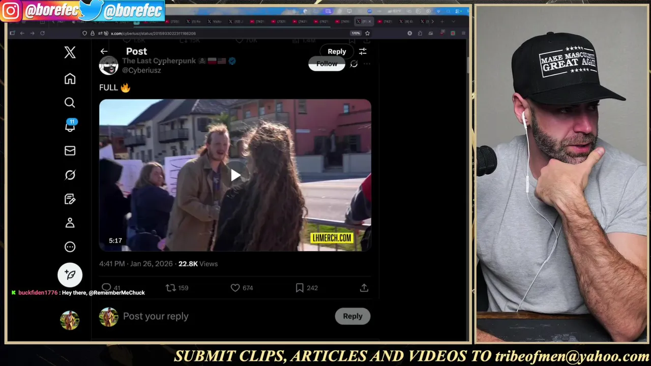Open Grok icon in the sidebar

pos(70,175)
